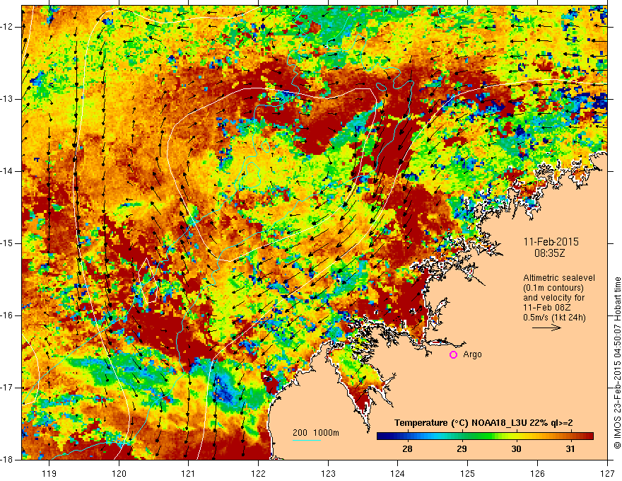Viewport: 622px width, 481px height.
Task: Click longitude axis label 121
Action: point(189,473)
